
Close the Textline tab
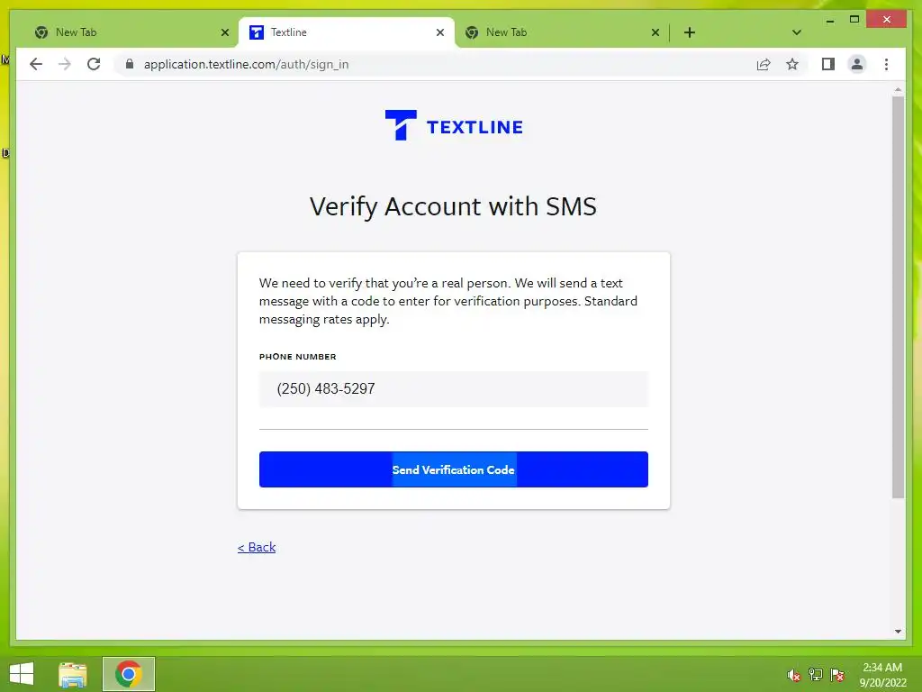click(439, 32)
